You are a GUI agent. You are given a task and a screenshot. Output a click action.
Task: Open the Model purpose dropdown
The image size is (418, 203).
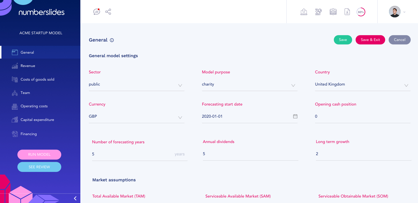click(293, 85)
